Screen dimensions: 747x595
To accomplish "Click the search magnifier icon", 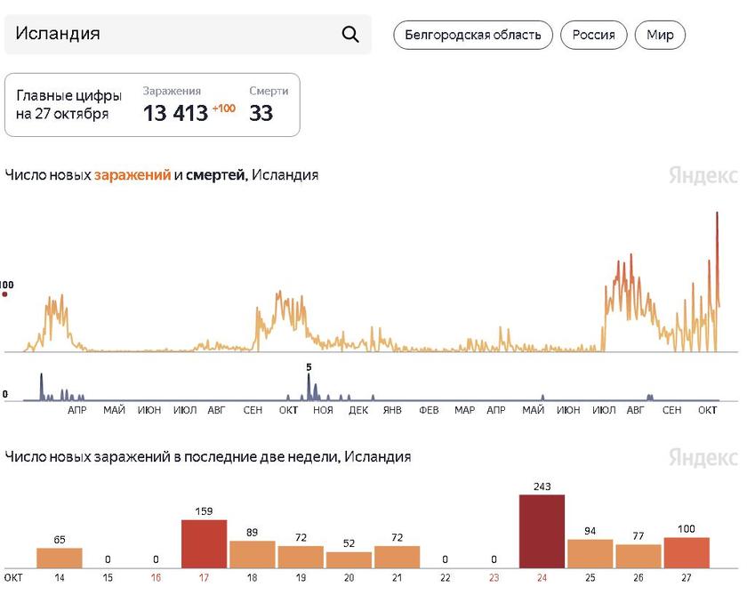I will 349,34.
